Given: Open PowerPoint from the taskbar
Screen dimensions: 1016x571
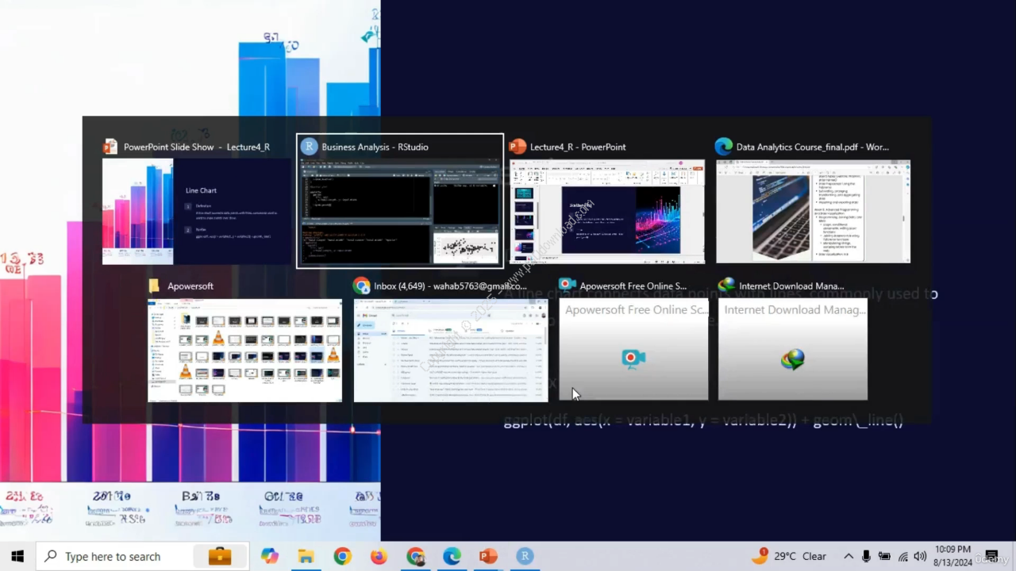Looking at the screenshot, I should coord(488,557).
